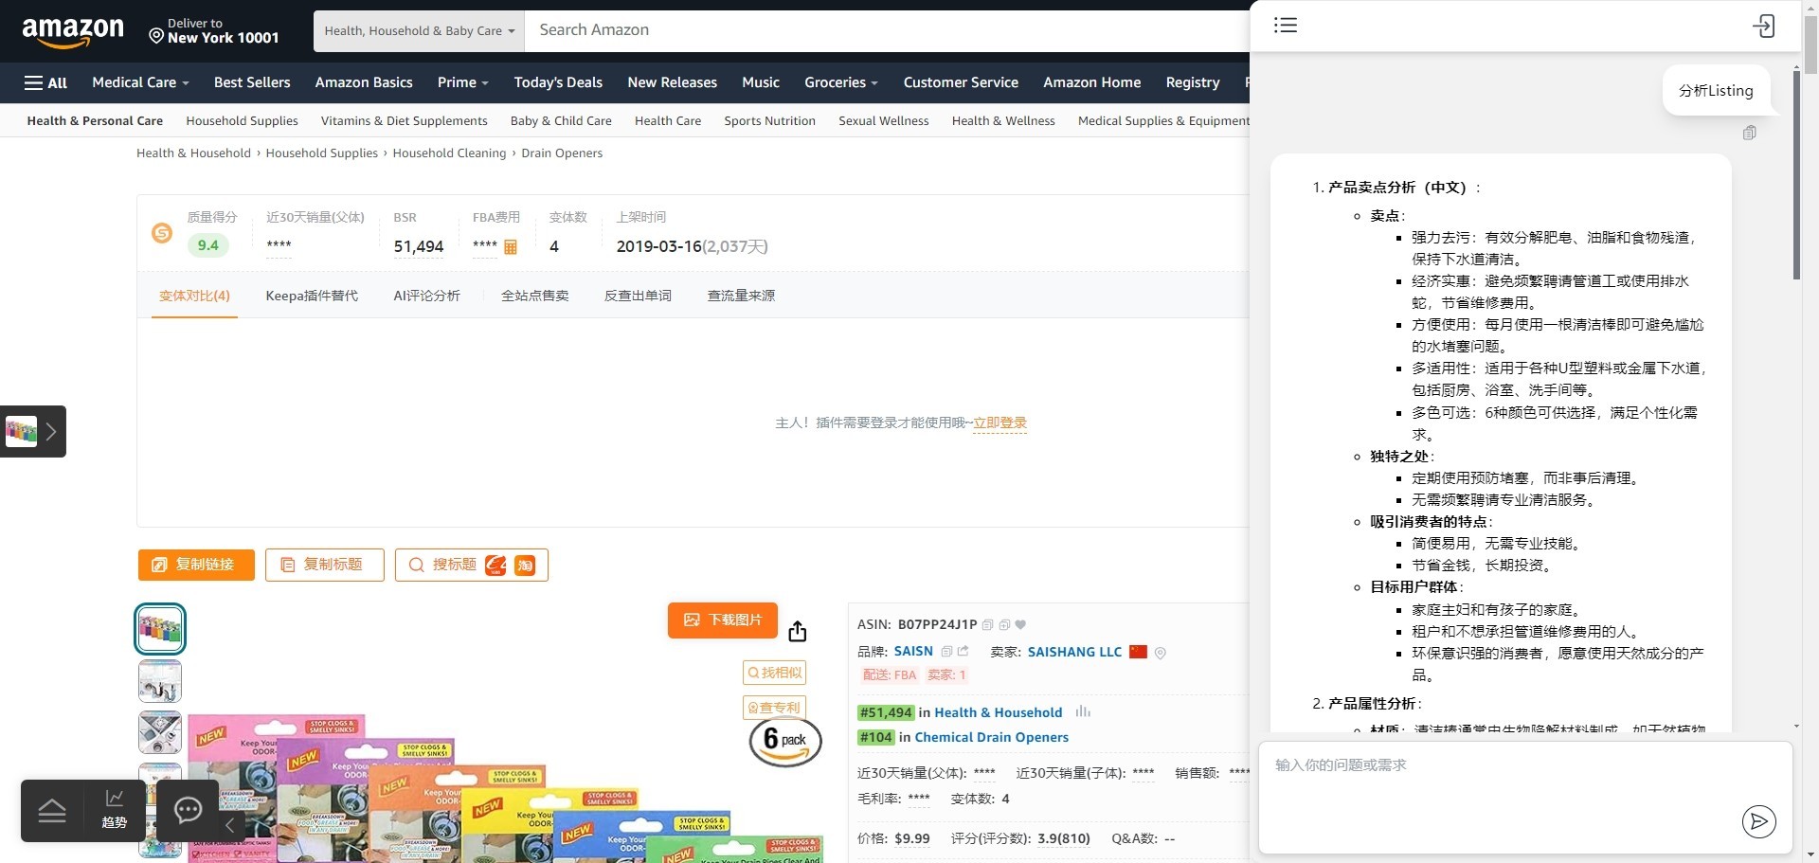Viewport: 1819px width, 863px height.
Task: Copy the ASIN B07PP24J1P with first copy icon
Action: click(x=987, y=624)
